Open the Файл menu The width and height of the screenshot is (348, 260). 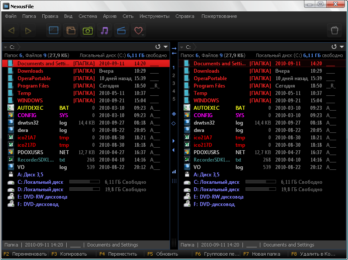pyautogui.click(x=10, y=16)
